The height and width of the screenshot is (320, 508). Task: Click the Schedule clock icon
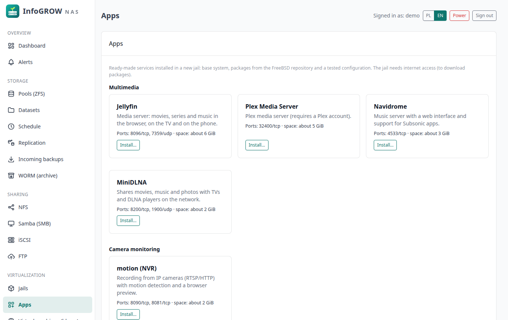11,127
